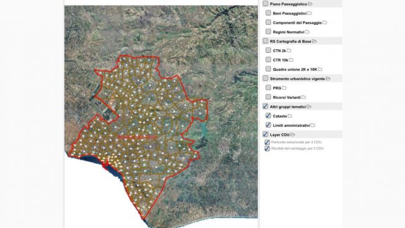The width and height of the screenshot is (405, 228).
Task: Select Altri gruppi tematici label
Action: [x=288, y=107]
